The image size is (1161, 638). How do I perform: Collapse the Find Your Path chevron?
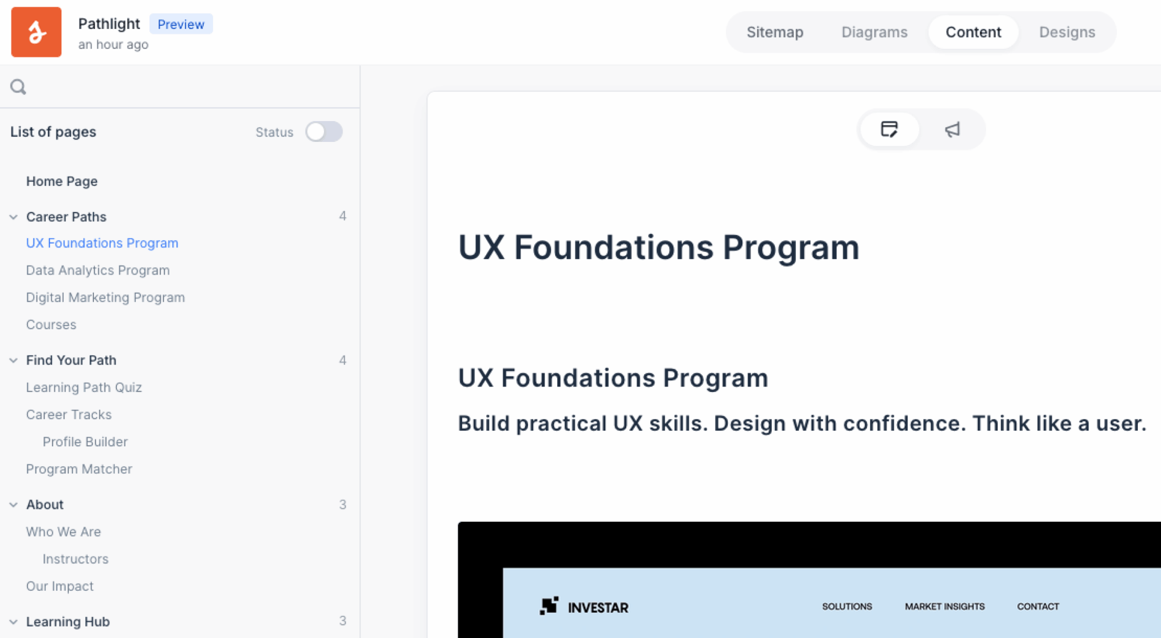click(x=14, y=360)
